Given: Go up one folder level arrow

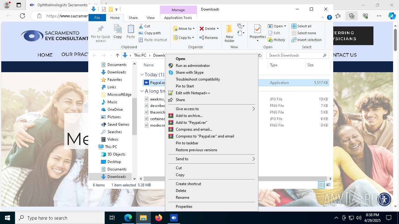Looking at the screenshot, I should [x=117, y=55].
